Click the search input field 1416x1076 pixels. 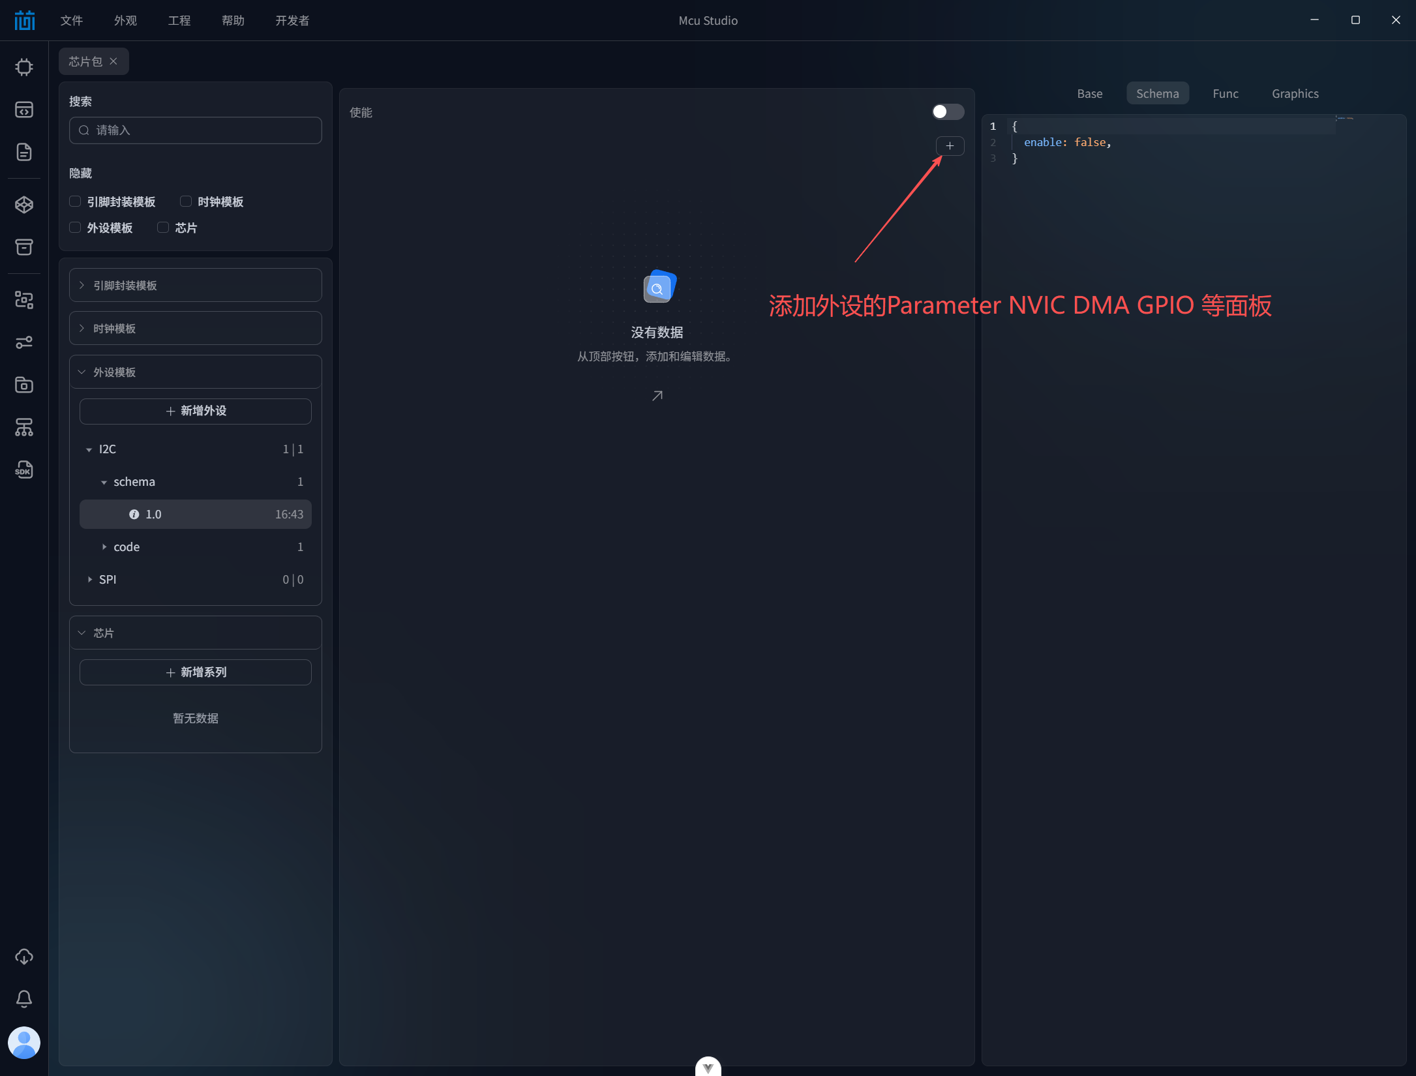point(202,130)
